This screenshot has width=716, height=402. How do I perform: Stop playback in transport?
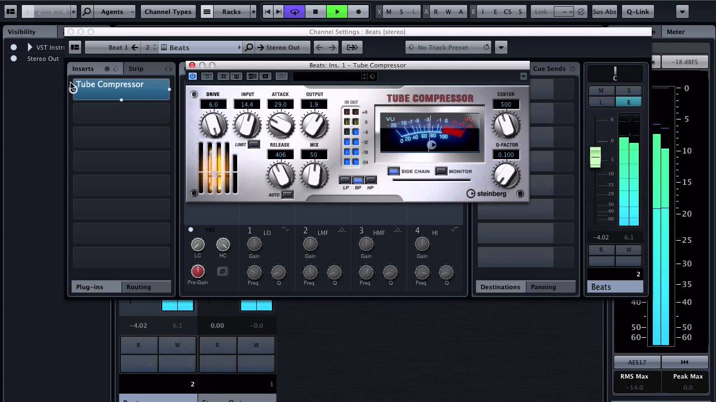[315, 11]
